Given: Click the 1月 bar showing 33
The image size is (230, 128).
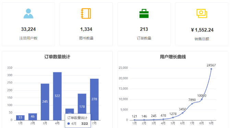Looking at the screenshot, I should pyautogui.click(x=20, y=118).
